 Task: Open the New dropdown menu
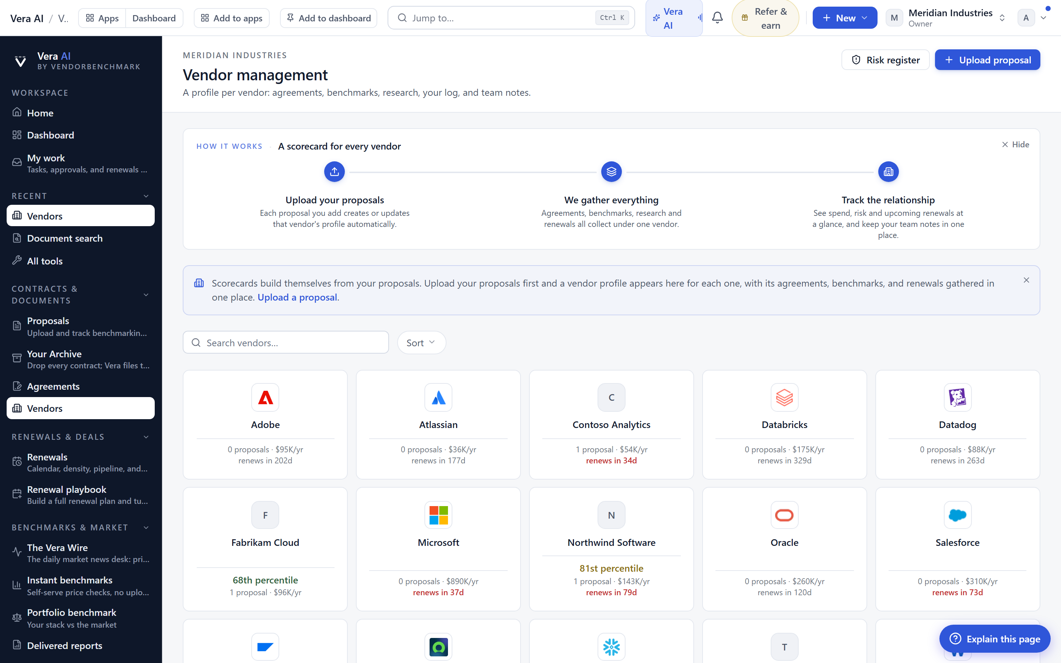pos(844,18)
